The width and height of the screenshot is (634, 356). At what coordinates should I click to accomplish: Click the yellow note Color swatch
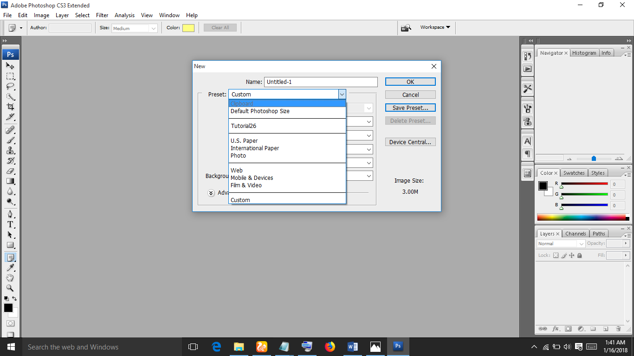(188, 28)
